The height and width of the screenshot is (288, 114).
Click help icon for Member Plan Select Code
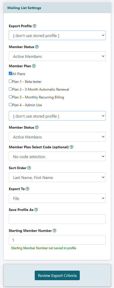[71, 147]
